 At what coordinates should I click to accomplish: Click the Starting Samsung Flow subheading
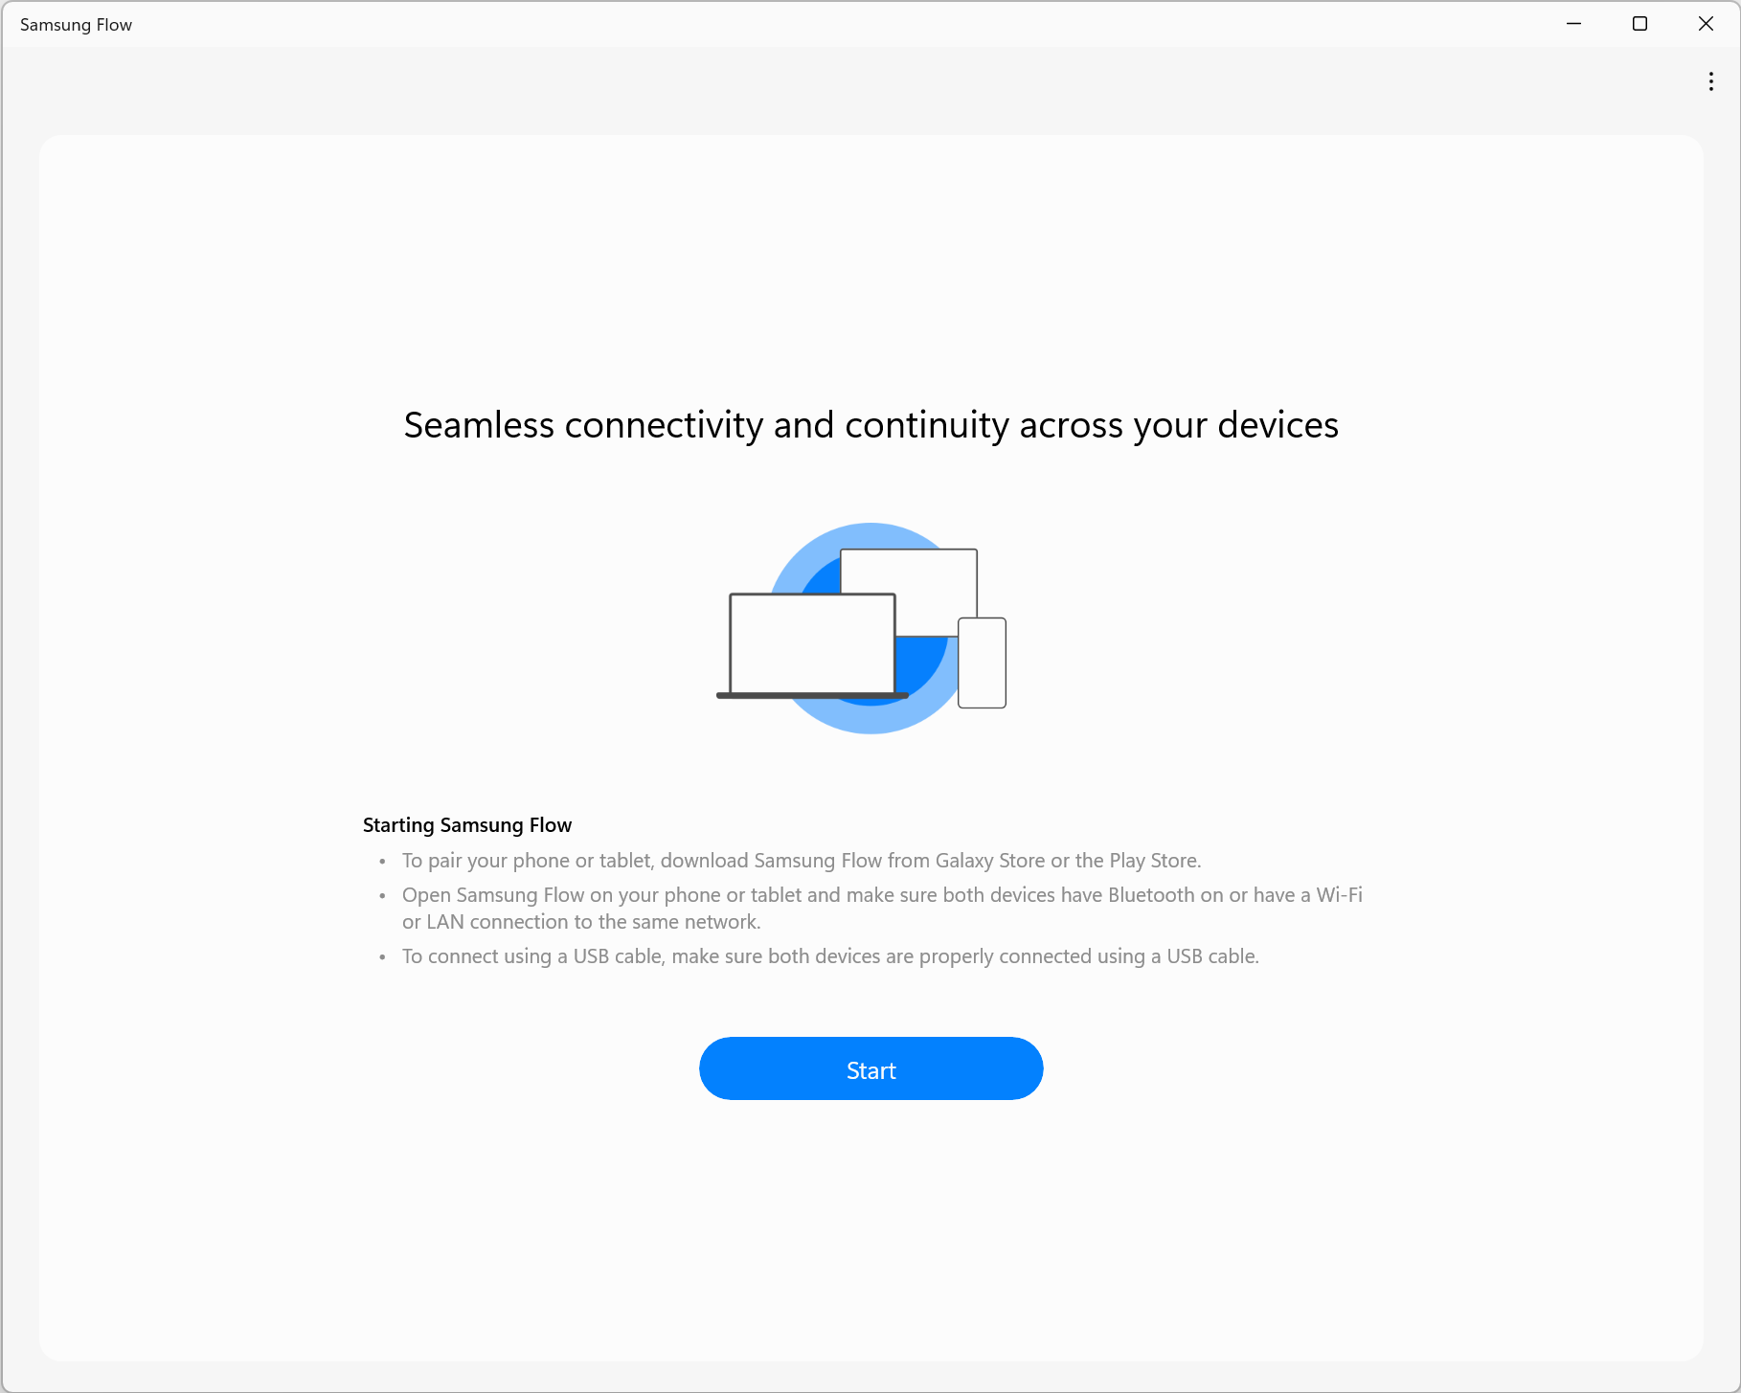pos(467,825)
